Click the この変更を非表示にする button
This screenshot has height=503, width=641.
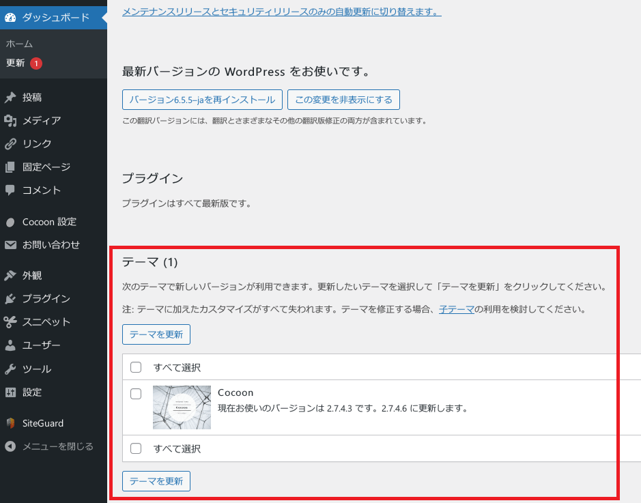tap(343, 100)
